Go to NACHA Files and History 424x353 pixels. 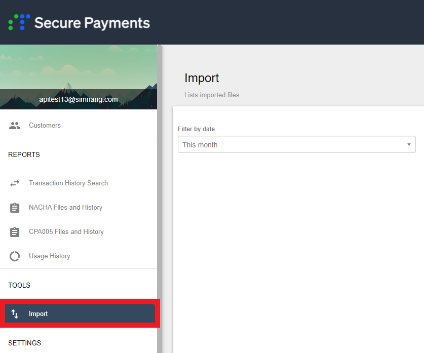tap(79, 208)
